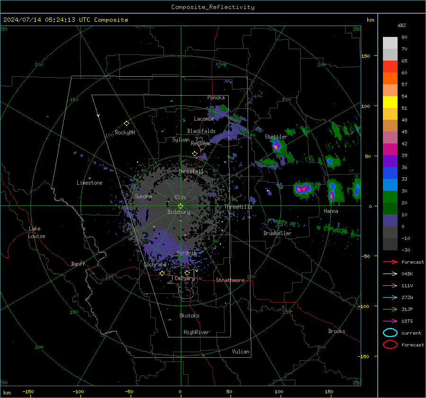Click the magenta storm cell northwest of Hanna
426x398 pixels.
tap(303, 188)
